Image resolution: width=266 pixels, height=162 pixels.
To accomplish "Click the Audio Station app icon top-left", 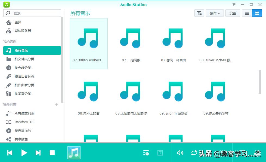I will (6, 4).
